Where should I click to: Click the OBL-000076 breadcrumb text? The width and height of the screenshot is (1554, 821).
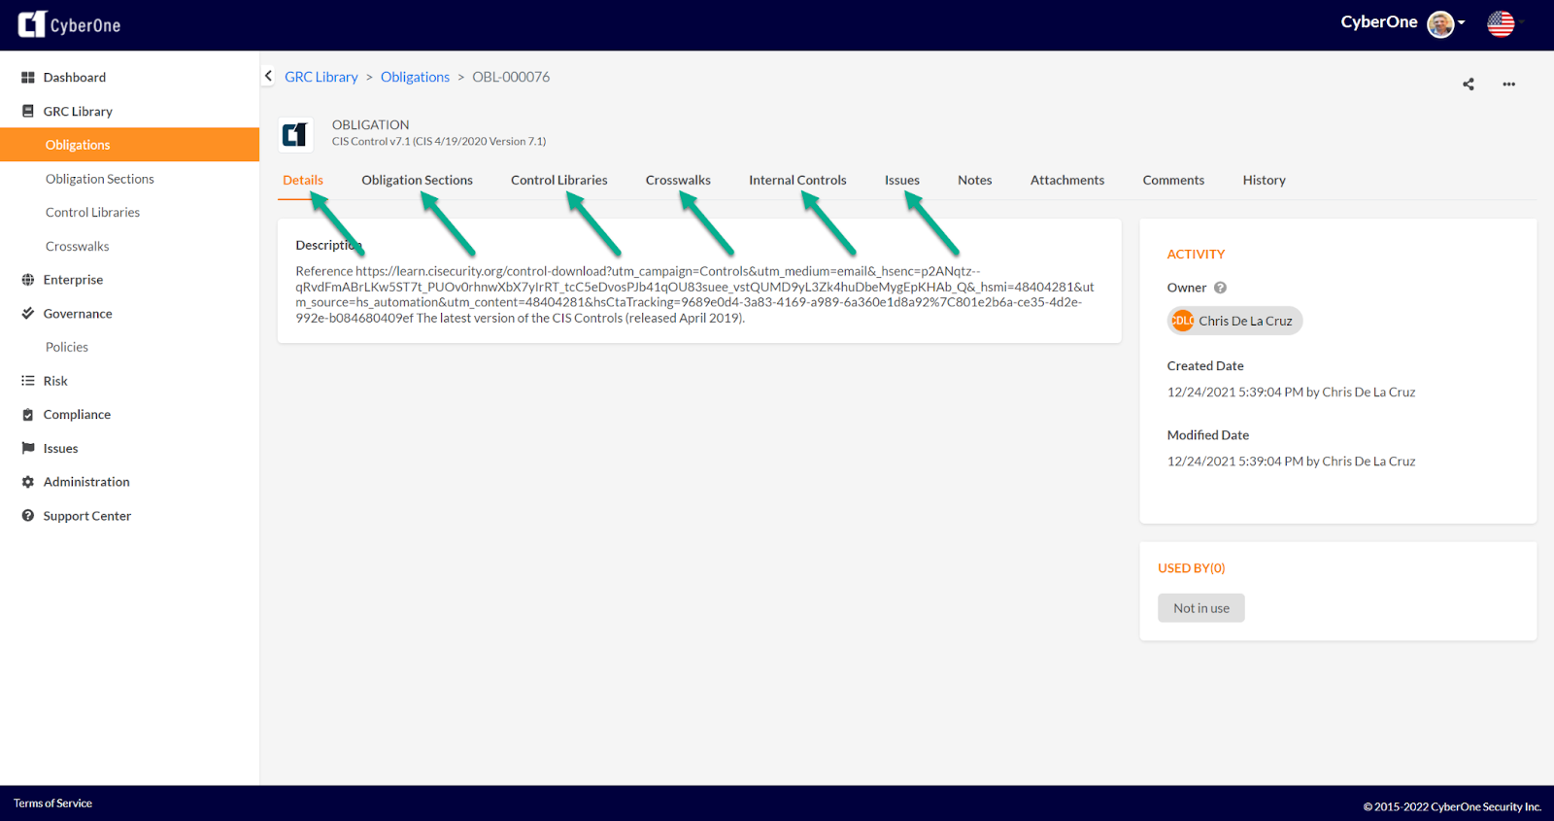(511, 77)
